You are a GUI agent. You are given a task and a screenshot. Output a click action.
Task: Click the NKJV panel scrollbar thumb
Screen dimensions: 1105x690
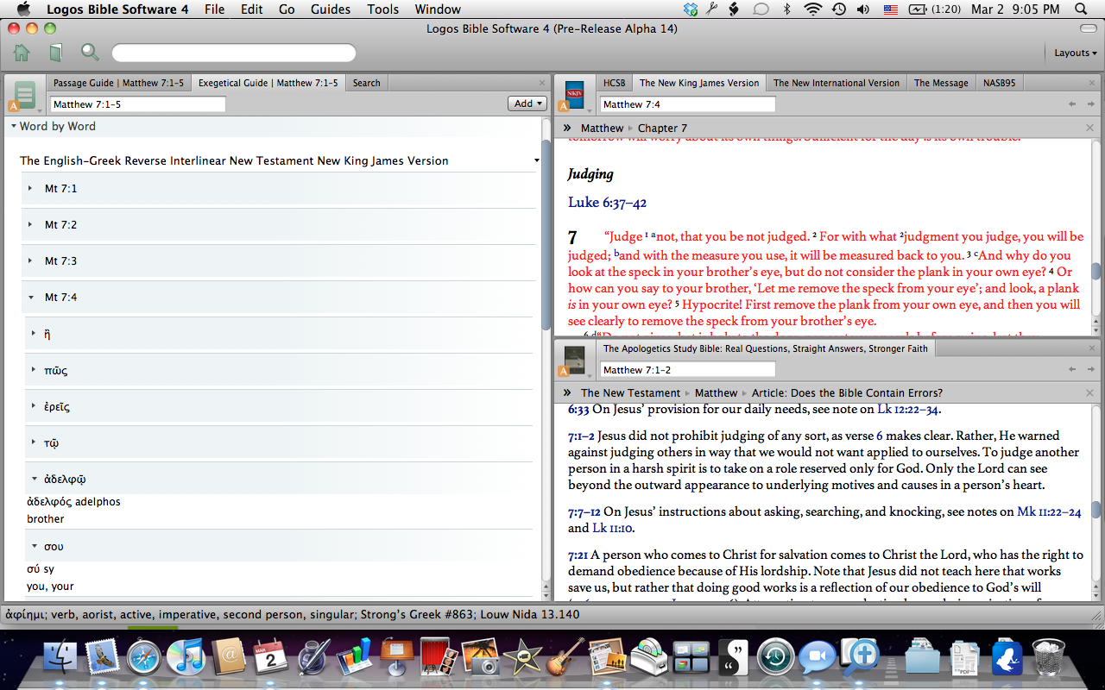(x=1096, y=271)
